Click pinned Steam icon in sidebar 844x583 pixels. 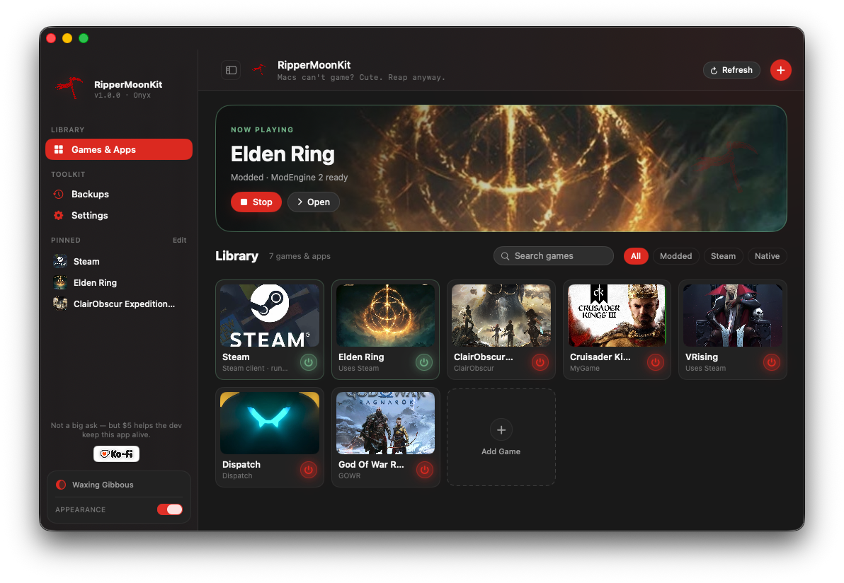[60, 261]
